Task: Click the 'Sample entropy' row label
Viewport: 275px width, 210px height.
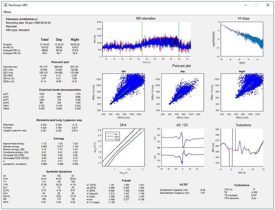Action: [11, 146]
